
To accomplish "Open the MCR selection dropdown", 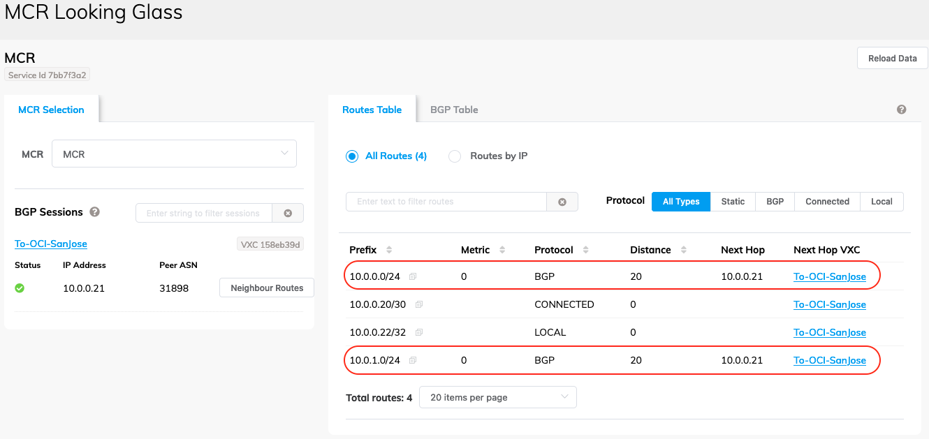I will [x=174, y=154].
